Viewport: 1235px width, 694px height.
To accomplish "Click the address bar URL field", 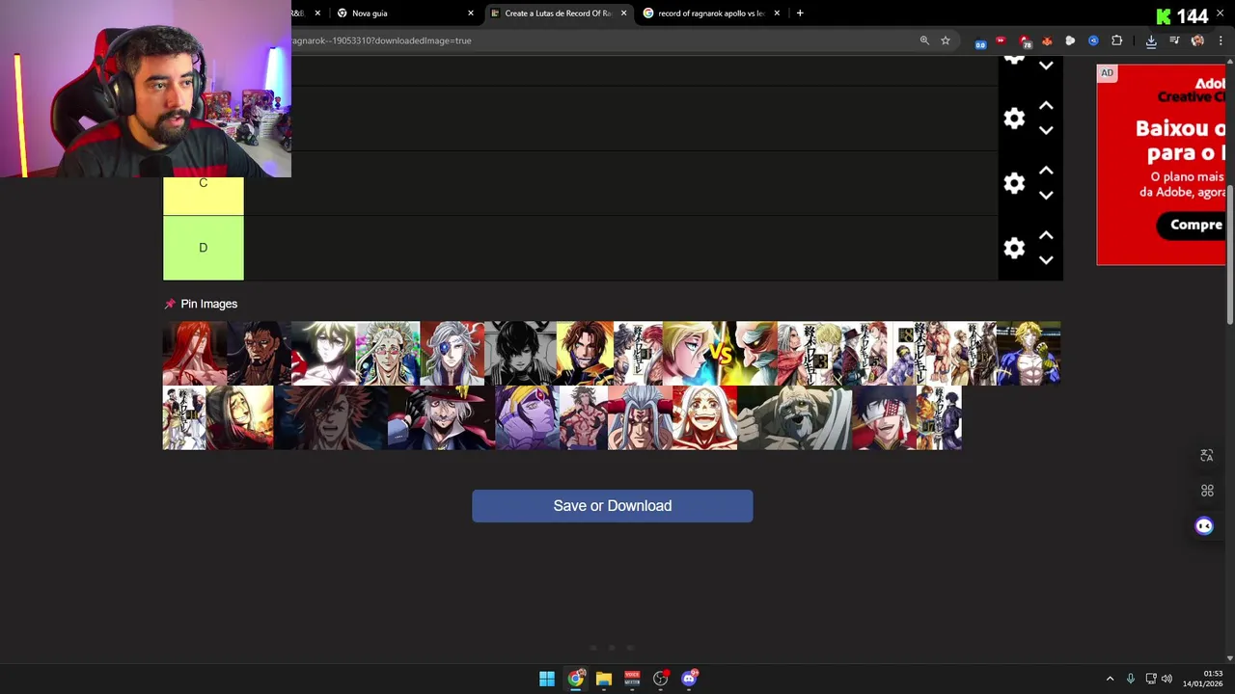I will (x=598, y=40).
